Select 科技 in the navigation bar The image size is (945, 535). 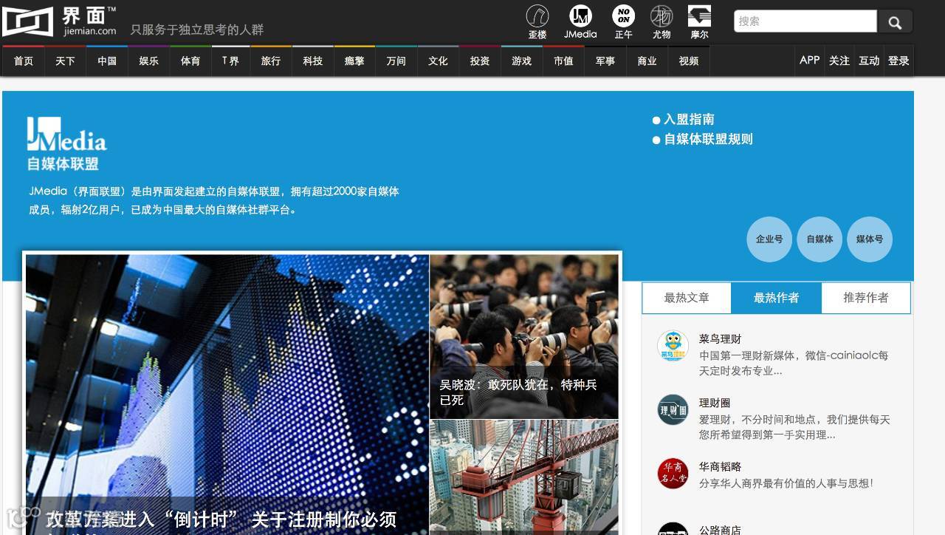click(x=313, y=61)
